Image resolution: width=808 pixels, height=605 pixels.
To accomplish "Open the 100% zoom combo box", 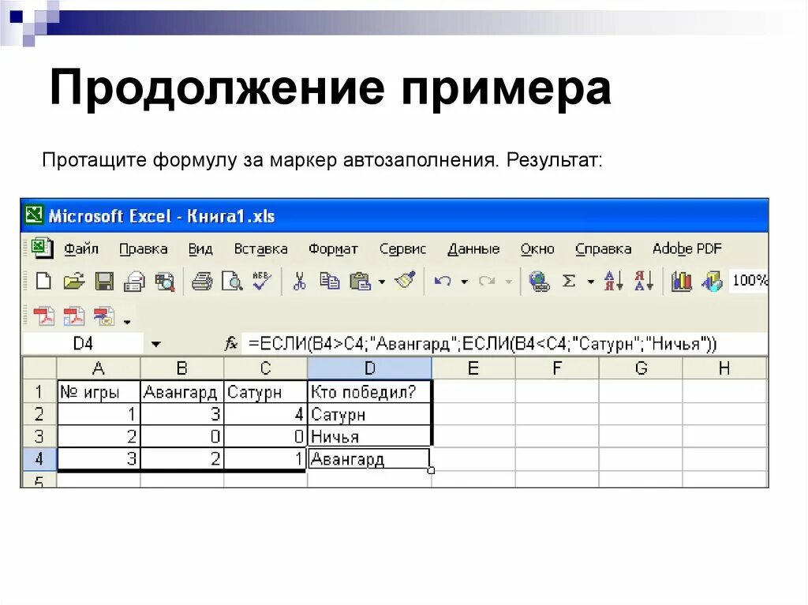I will (x=748, y=281).
